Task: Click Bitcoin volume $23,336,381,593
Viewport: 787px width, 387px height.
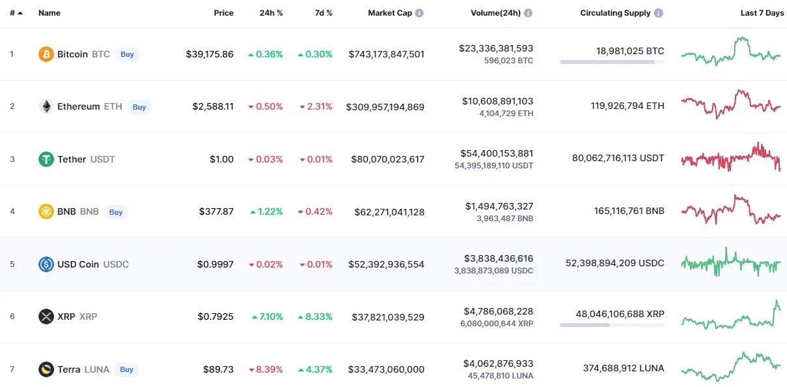Action: point(496,48)
